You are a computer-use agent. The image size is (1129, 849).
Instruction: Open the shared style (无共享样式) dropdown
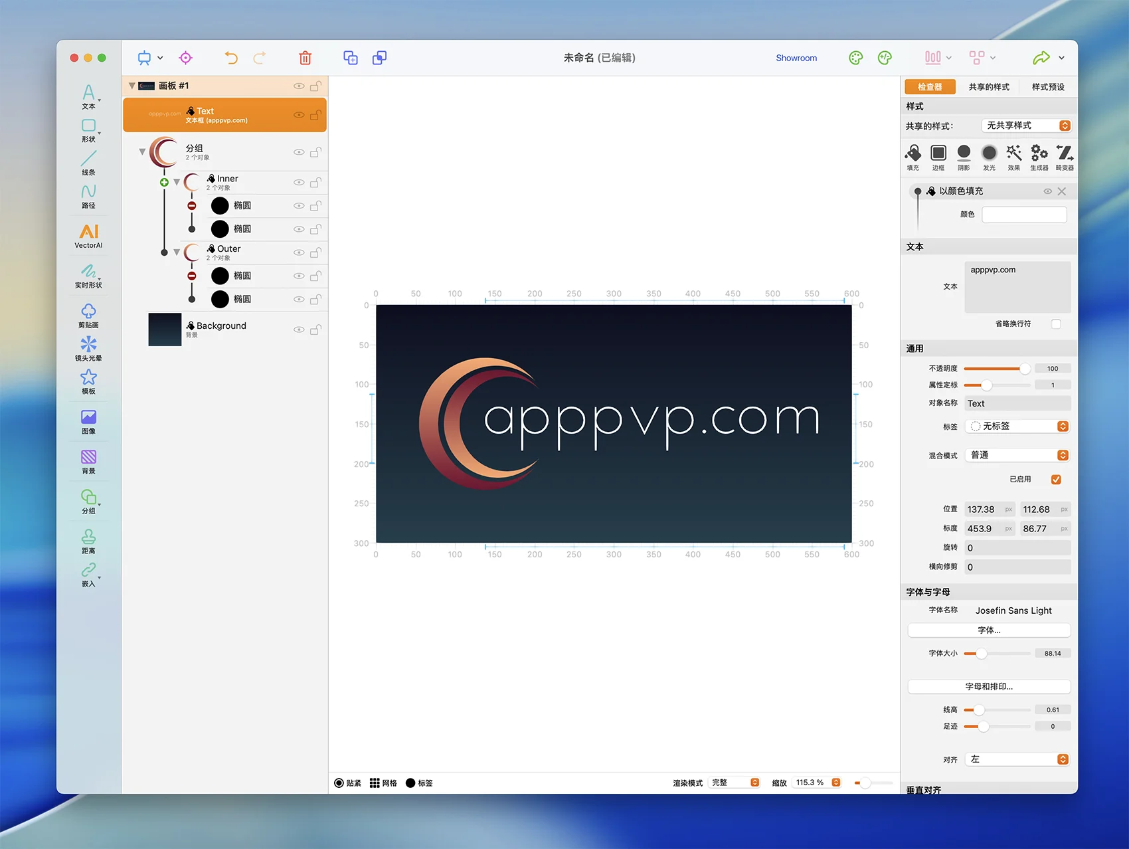point(1025,126)
